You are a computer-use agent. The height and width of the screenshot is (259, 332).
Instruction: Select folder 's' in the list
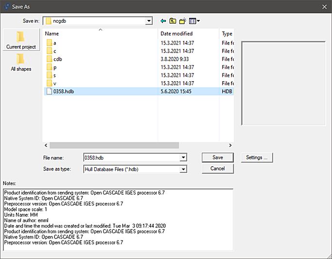54,75
